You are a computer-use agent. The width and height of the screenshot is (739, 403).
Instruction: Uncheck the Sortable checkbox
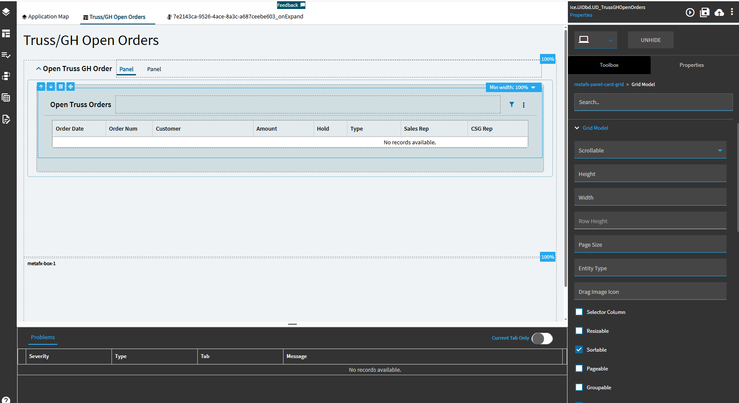tap(579, 349)
